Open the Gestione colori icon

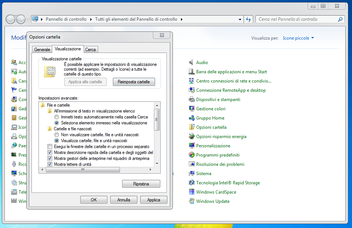coord(191,109)
